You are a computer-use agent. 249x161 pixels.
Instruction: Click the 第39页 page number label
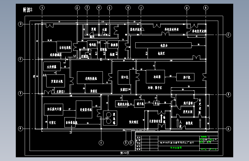click(x=125, y=153)
